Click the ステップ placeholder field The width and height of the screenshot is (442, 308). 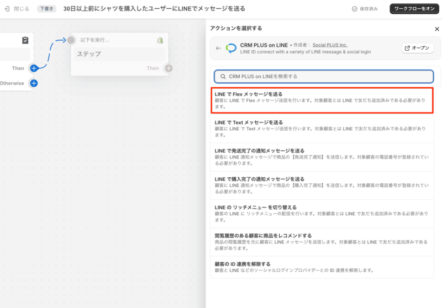(119, 54)
